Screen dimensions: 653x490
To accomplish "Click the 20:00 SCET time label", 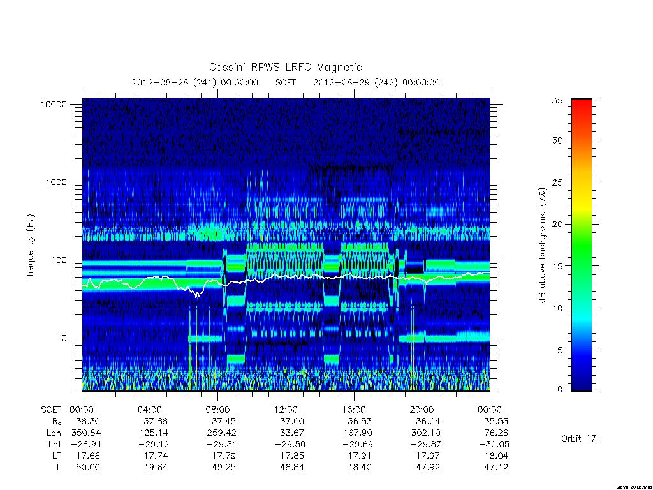I will coord(422,410).
